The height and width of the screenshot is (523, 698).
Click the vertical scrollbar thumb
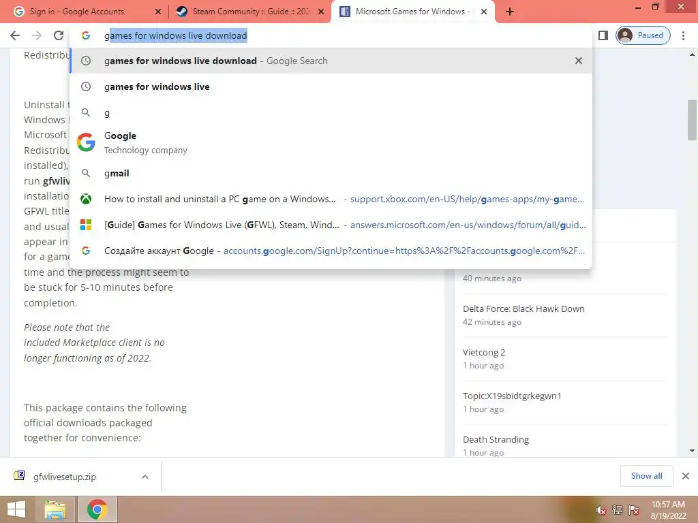692,120
